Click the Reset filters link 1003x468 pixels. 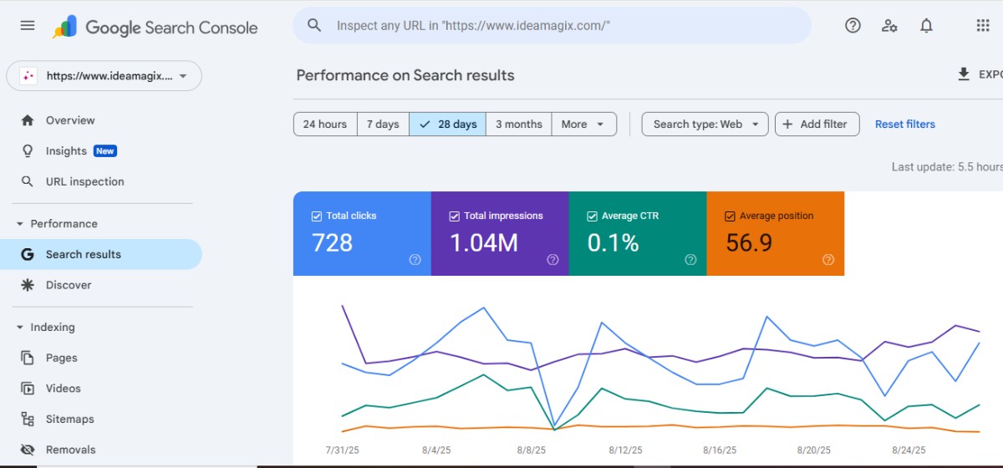pos(904,124)
